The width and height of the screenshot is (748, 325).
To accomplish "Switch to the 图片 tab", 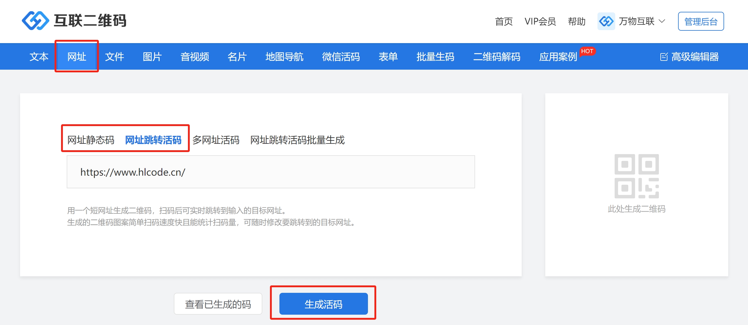I will 152,57.
